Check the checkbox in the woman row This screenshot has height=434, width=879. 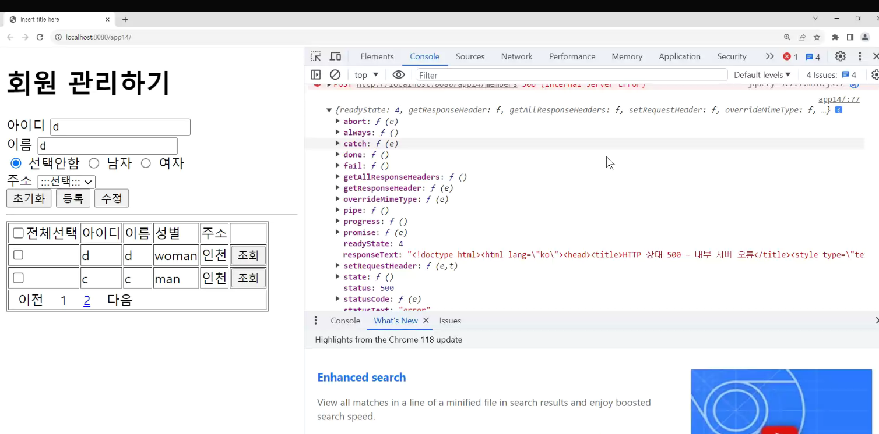[x=18, y=255]
